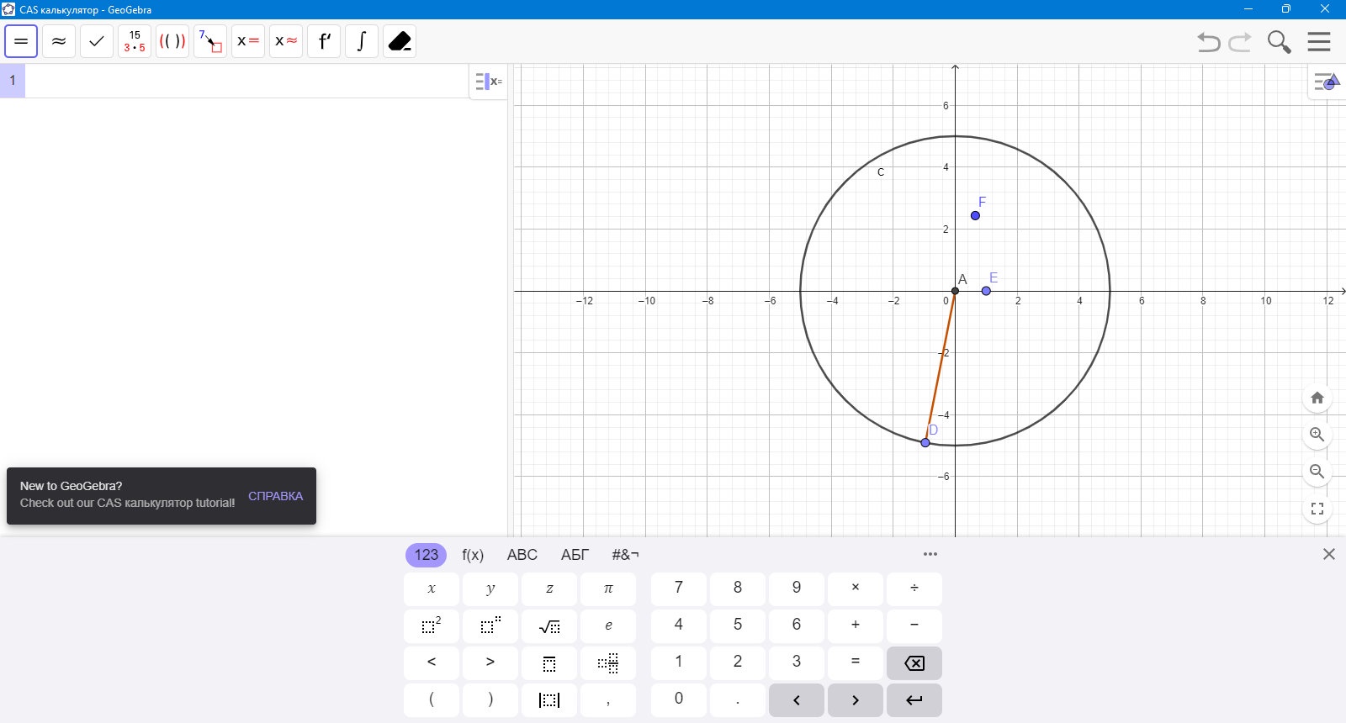Open the search magnifier in toolbar
This screenshot has height=723, width=1346.
[1280, 42]
